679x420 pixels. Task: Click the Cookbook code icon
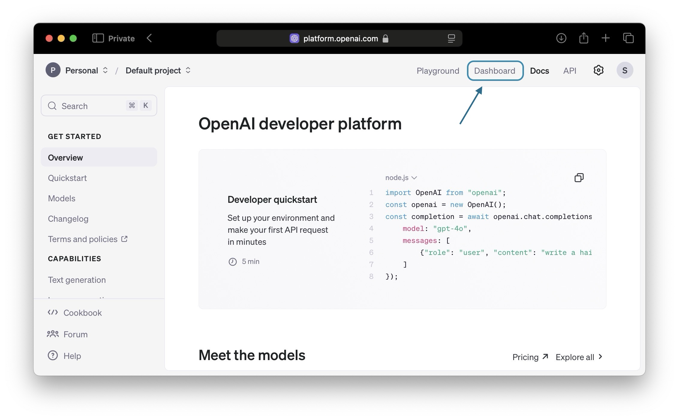click(53, 312)
